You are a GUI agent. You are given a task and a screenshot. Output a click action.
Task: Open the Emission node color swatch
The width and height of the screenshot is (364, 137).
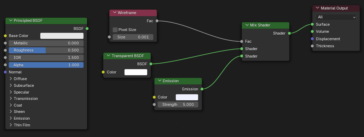pyautogui.click(x=187, y=97)
